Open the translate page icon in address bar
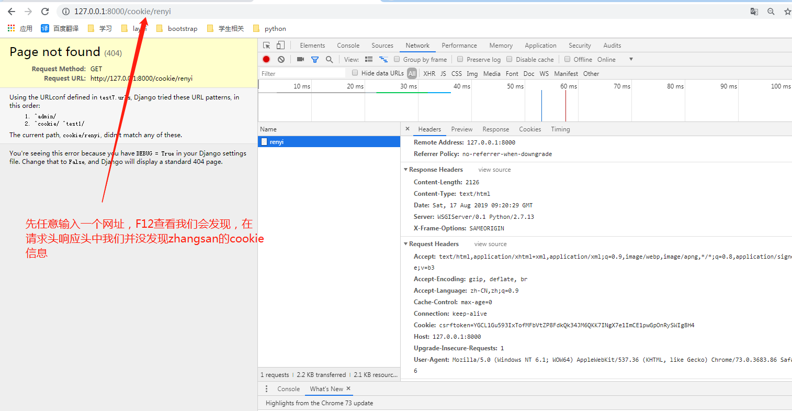The height and width of the screenshot is (411, 792). (754, 12)
